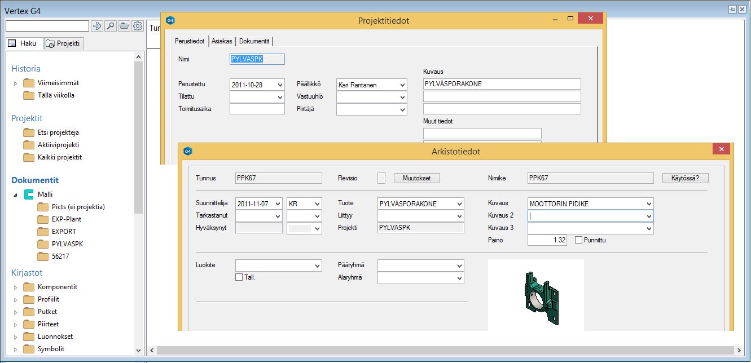The image size is (751, 363).
Task: Open the Tuote dropdown with PYLVÄSPORAKONE
Action: [459, 203]
